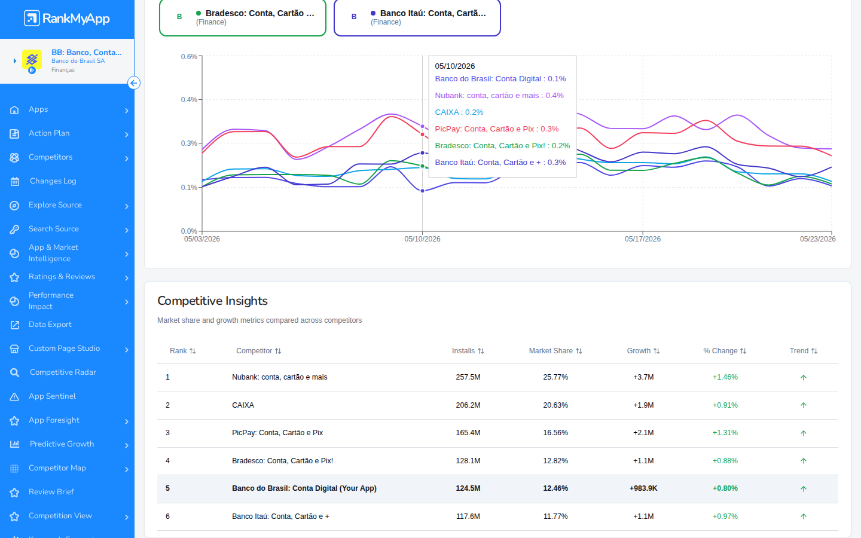The width and height of the screenshot is (861, 538).
Task: Click the RankMyApp logo
Action: pos(67,19)
